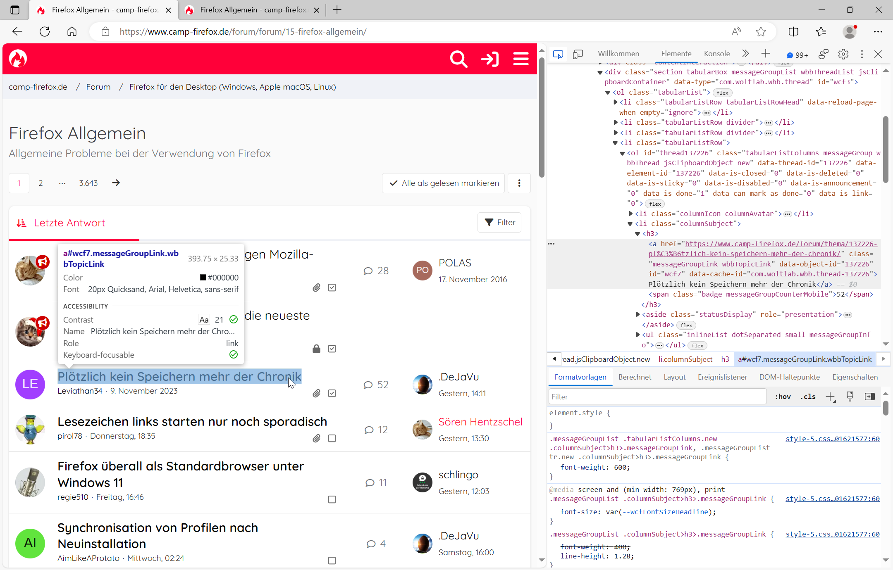The width and height of the screenshot is (893, 570).
Task: Click the styles Filter input field
Action: pyautogui.click(x=657, y=397)
